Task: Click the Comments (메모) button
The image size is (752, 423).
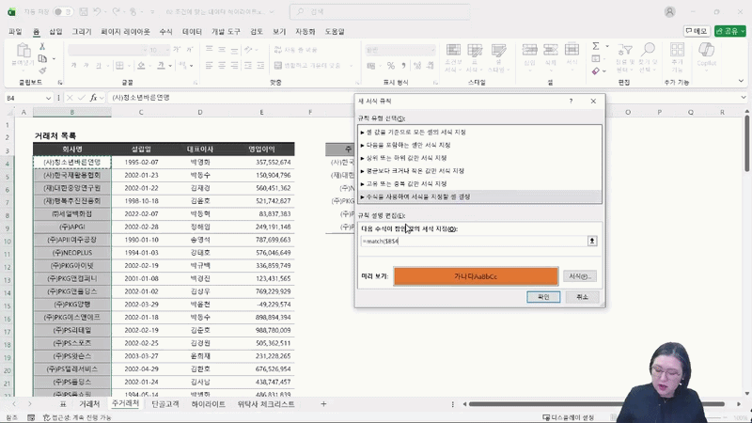Action: pyautogui.click(x=697, y=31)
